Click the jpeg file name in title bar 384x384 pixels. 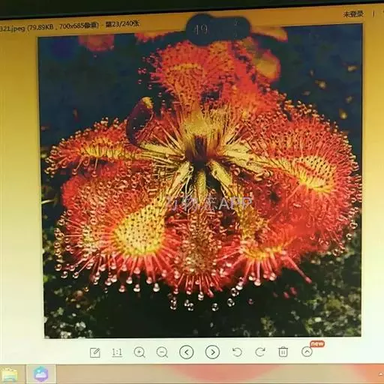click(x=13, y=28)
